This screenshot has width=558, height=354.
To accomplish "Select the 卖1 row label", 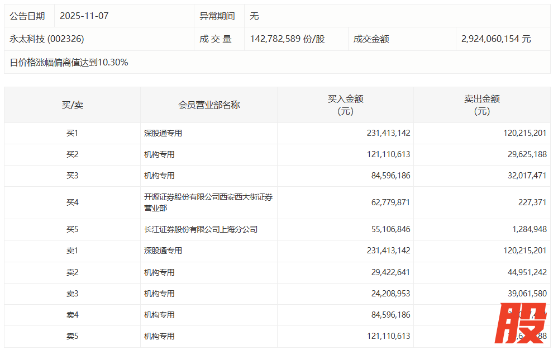I will coord(72,251).
